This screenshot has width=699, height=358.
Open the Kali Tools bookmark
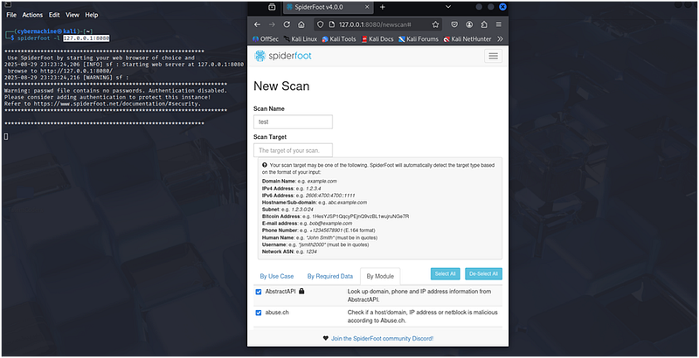pos(339,38)
